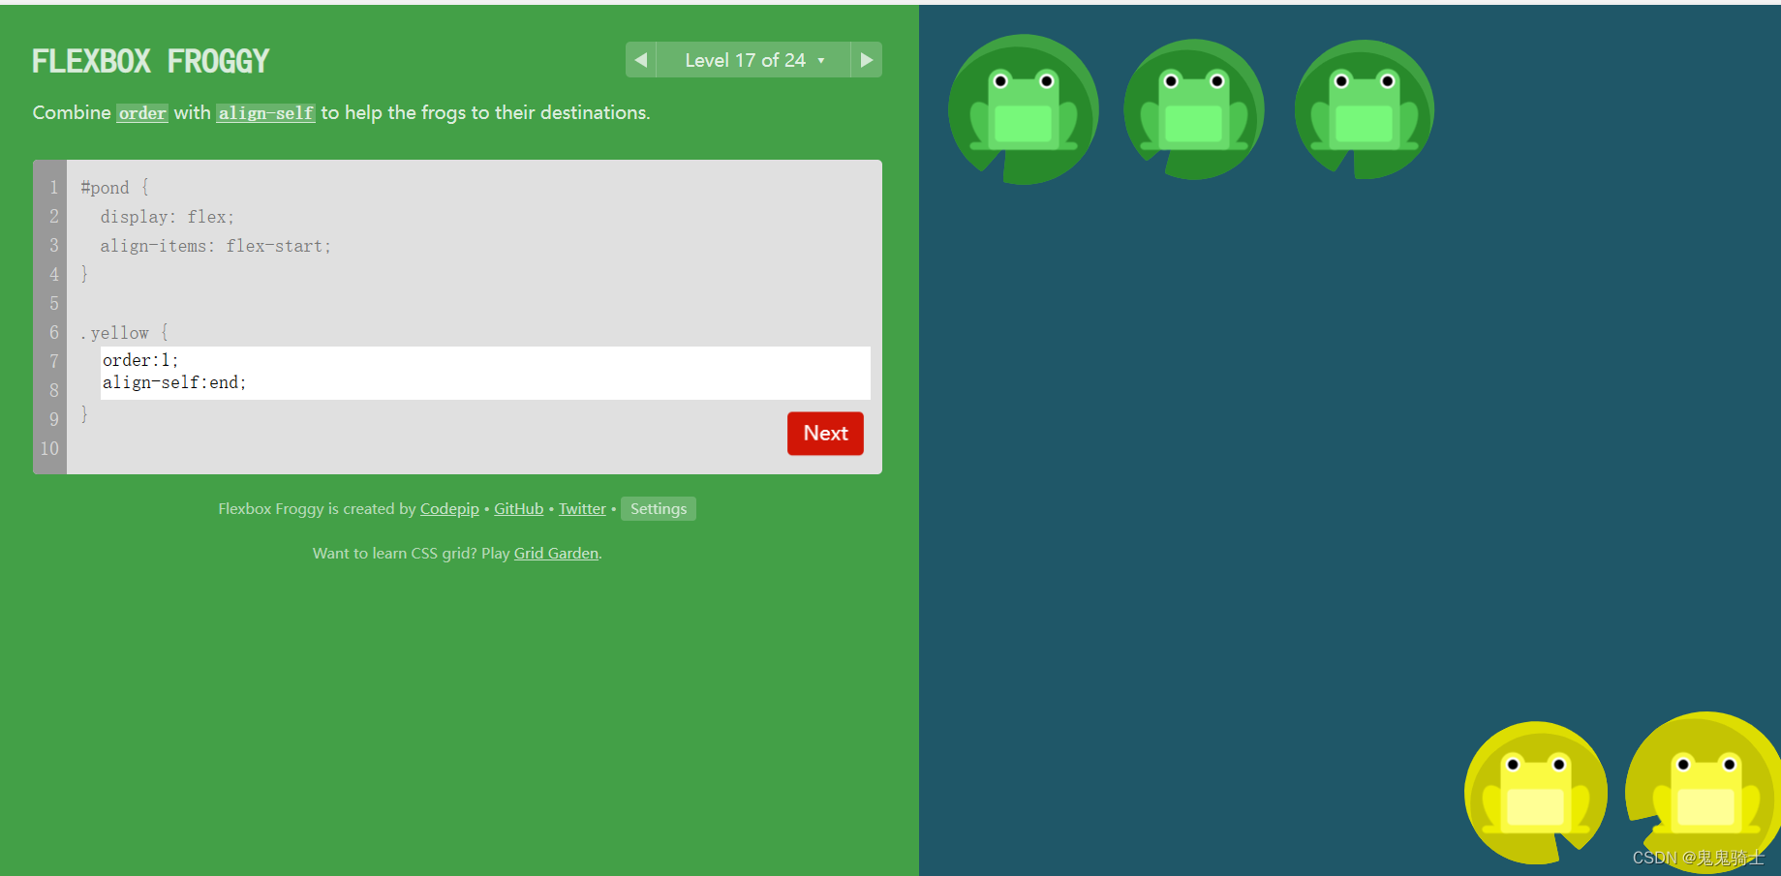Click the 'align-items: flex-start;' code line
1781x876 pixels.
tap(216, 246)
